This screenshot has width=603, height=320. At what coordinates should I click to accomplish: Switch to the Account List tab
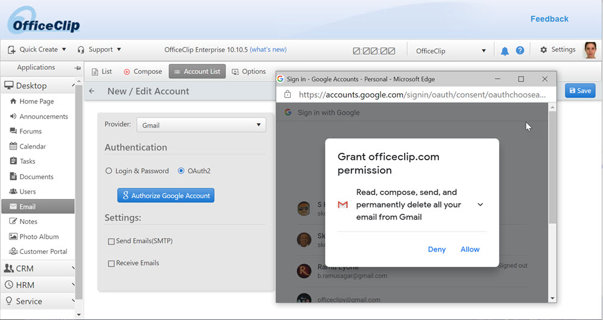(197, 72)
